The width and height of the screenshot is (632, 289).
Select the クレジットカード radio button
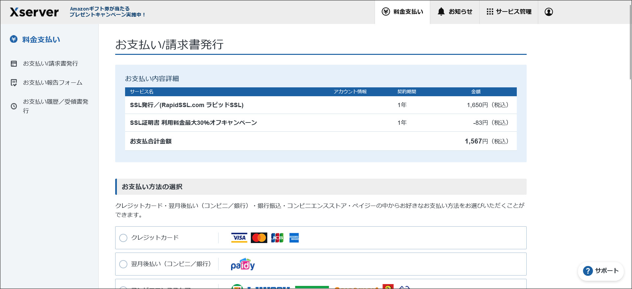click(x=123, y=238)
